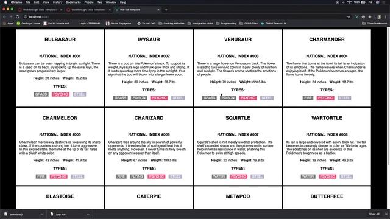Click Venusaur's PSYCHIC type badge
The width and height of the screenshot is (390, 219).
tap(248, 98)
